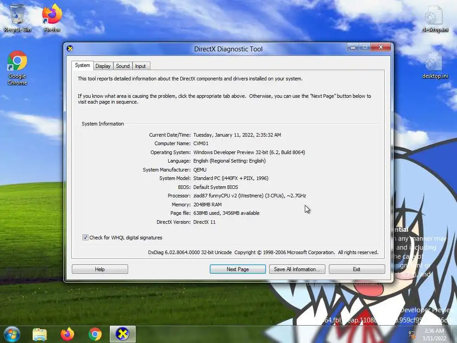This screenshot has height=343, width=457.
Task: Click the DirectX Version value DirectX 11
Action: click(x=204, y=222)
